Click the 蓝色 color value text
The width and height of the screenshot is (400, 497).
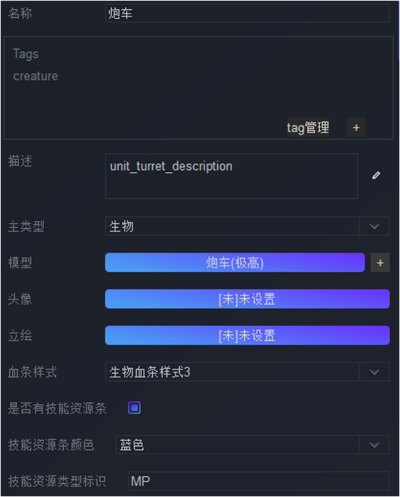(132, 445)
